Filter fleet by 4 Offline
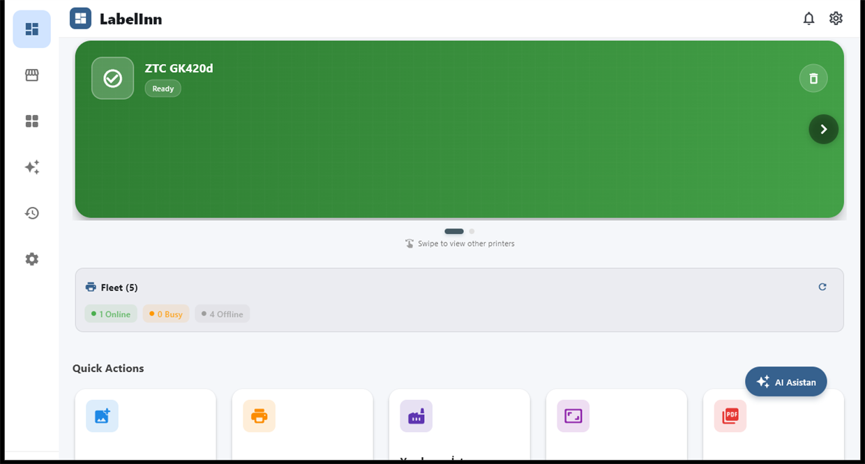 [223, 314]
